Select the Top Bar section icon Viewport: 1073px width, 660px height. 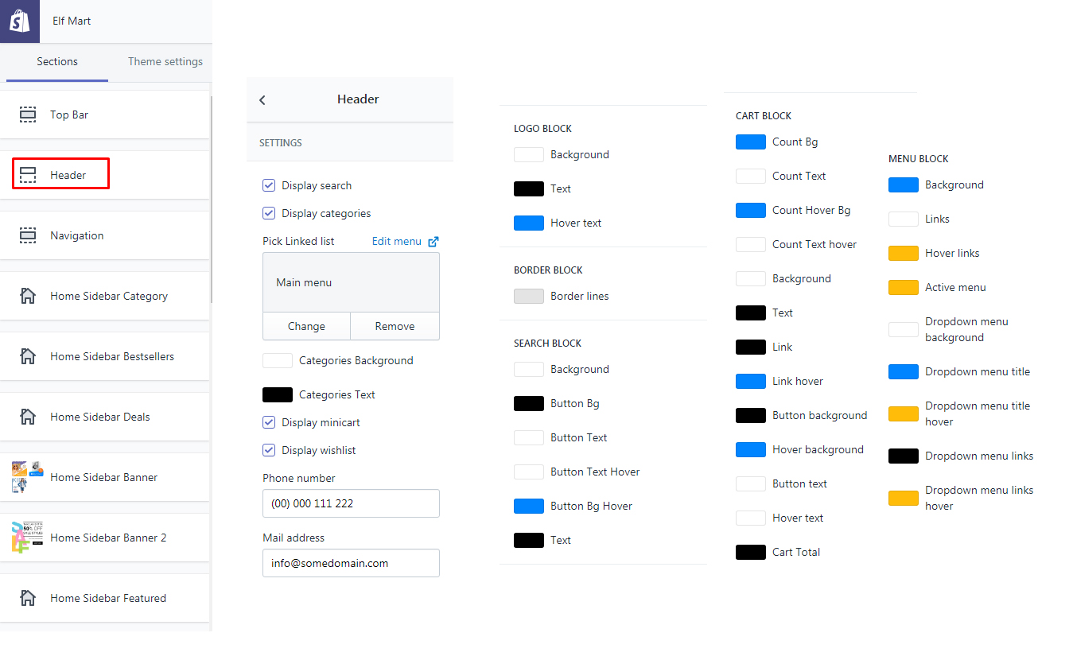point(28,114)
